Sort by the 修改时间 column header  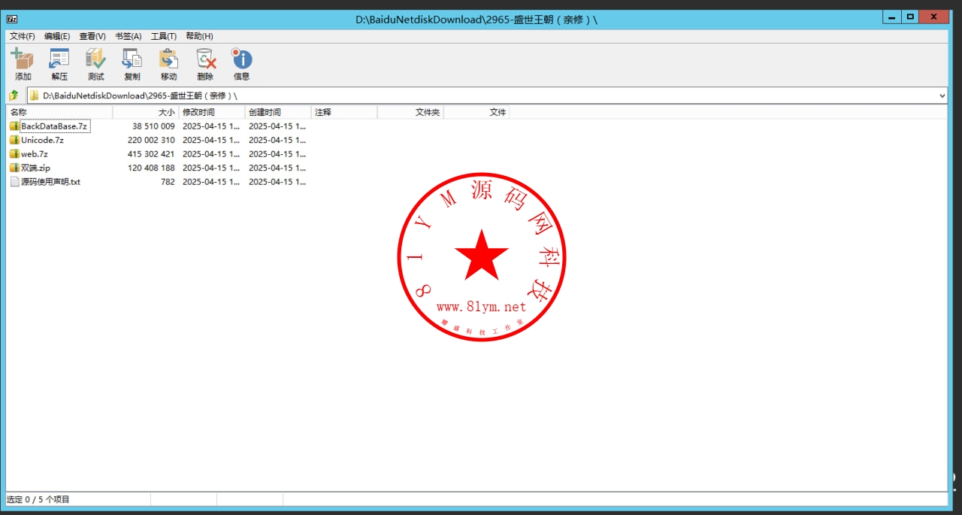212,112
